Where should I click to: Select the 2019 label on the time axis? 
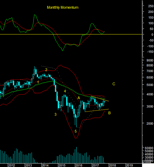click(129, 165)
